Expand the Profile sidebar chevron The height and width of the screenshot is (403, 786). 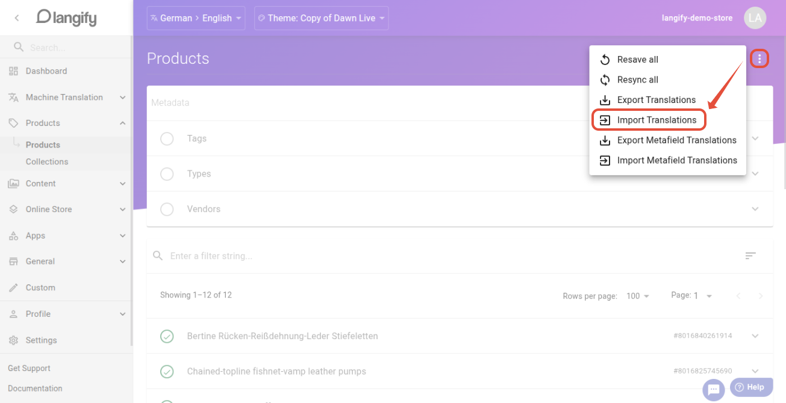pos(122,314)
